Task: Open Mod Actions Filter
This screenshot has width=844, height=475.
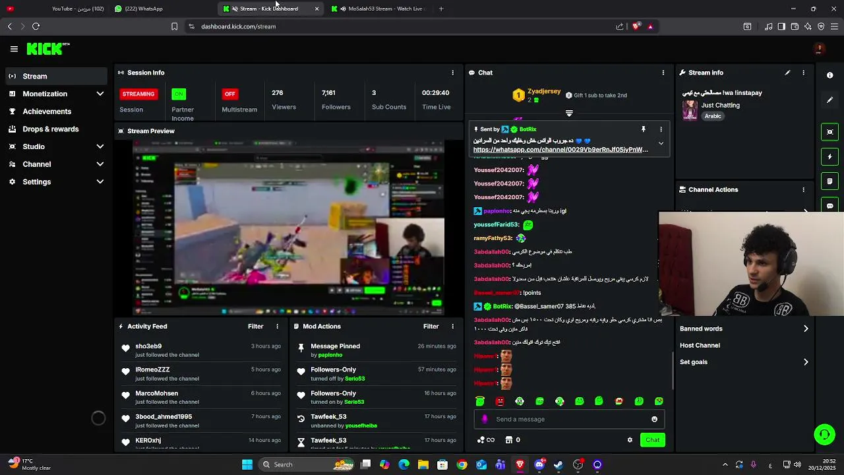Action: pyautogui.click(x=431, y=327)
